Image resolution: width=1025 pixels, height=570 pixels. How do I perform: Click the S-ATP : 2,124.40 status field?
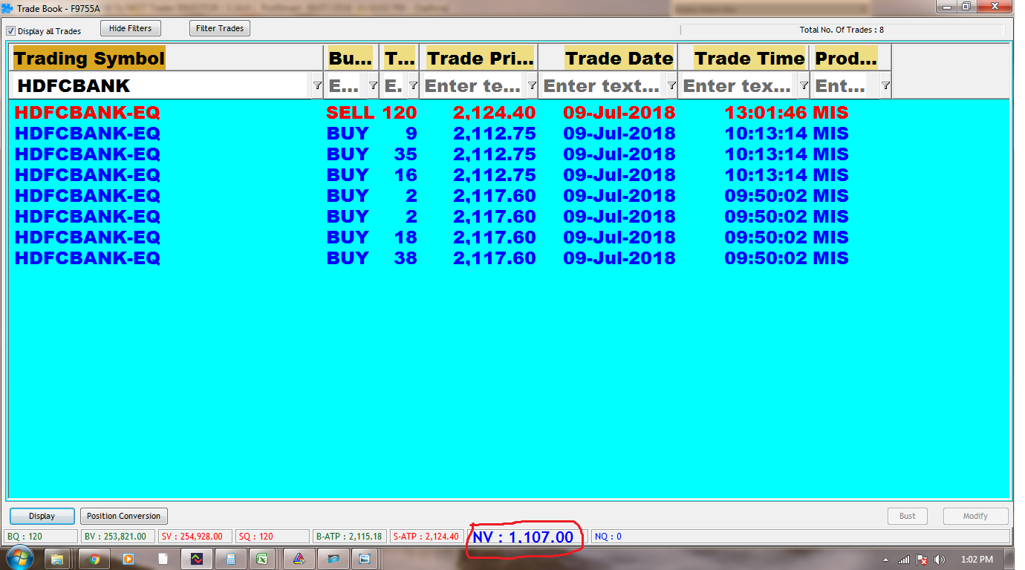(x=427, y=536)
